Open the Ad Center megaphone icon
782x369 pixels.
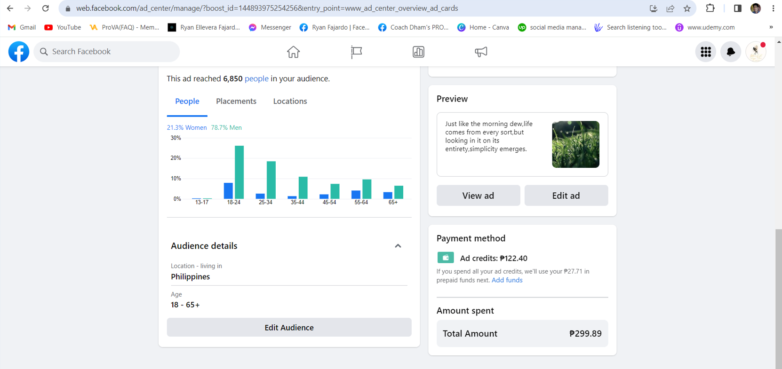(481, 52)
